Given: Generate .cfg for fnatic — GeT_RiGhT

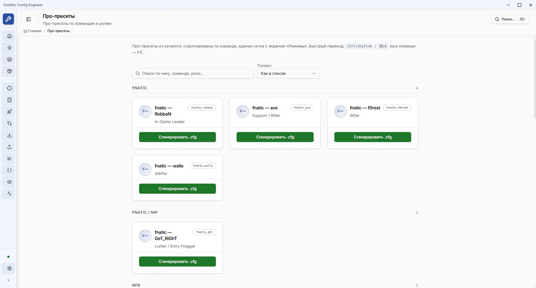Looking at the screenshot, I should [177, 261].
